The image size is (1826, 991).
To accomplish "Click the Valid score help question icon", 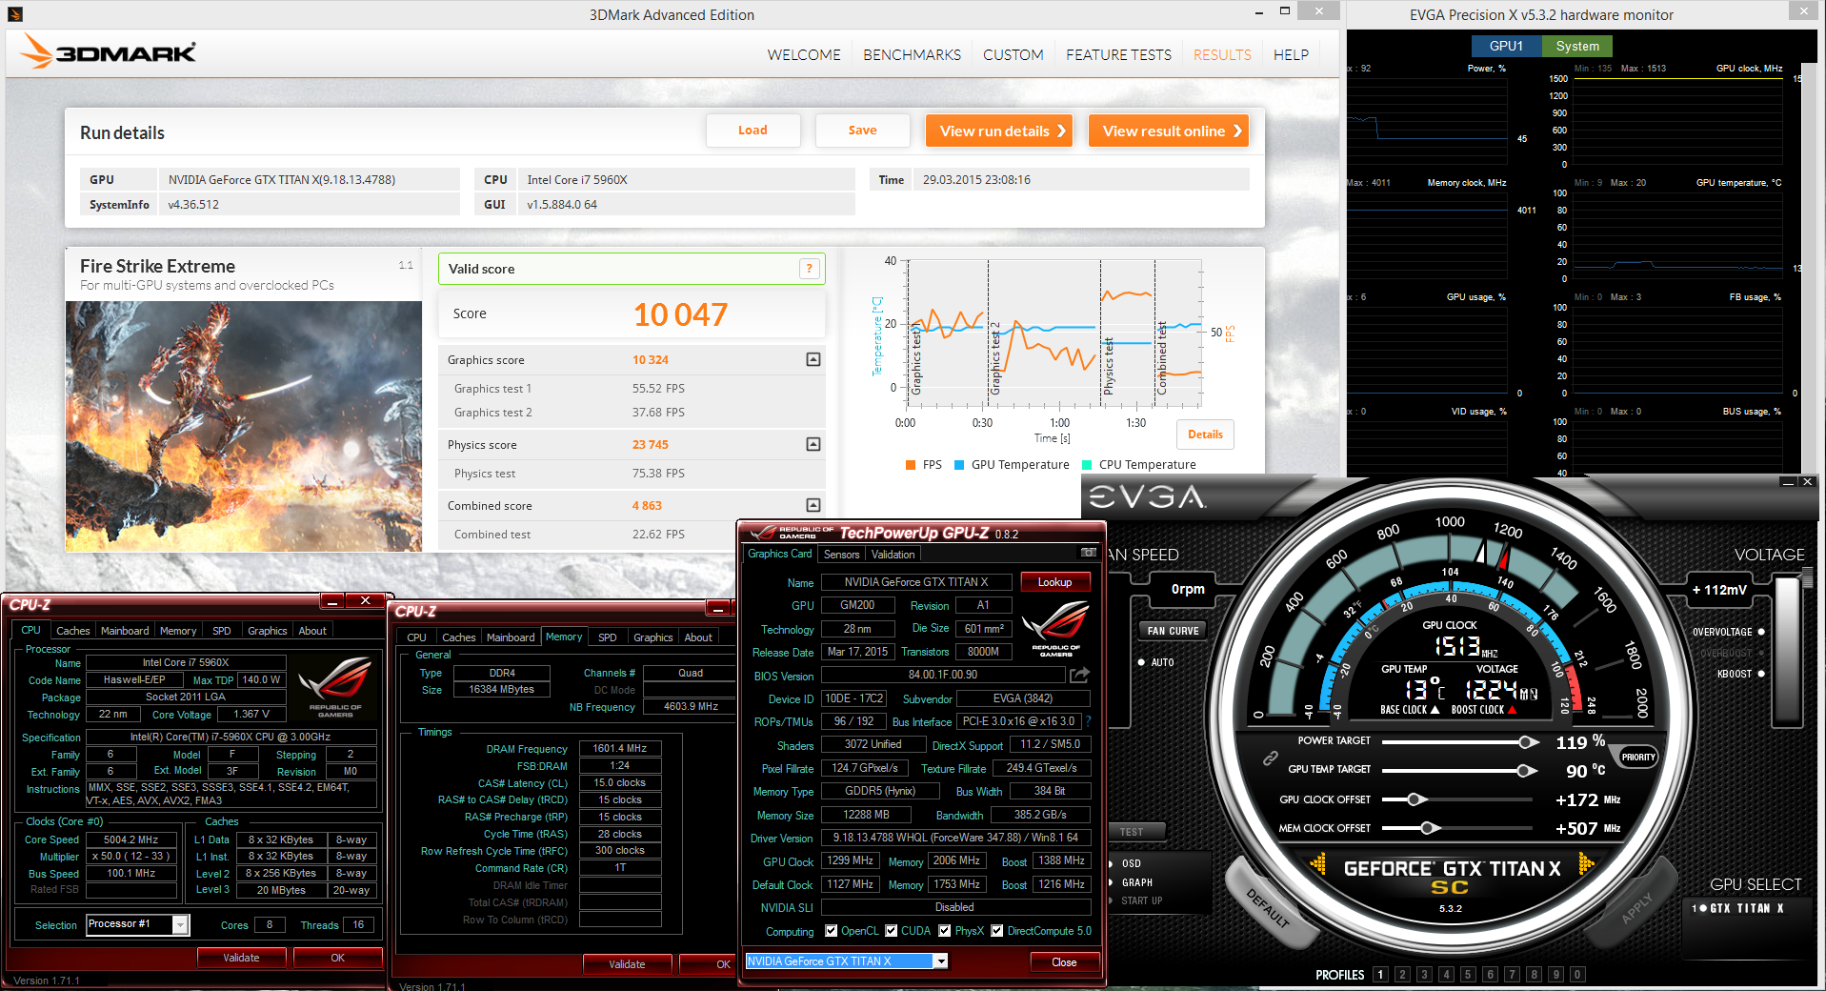I will coord(809,269).
